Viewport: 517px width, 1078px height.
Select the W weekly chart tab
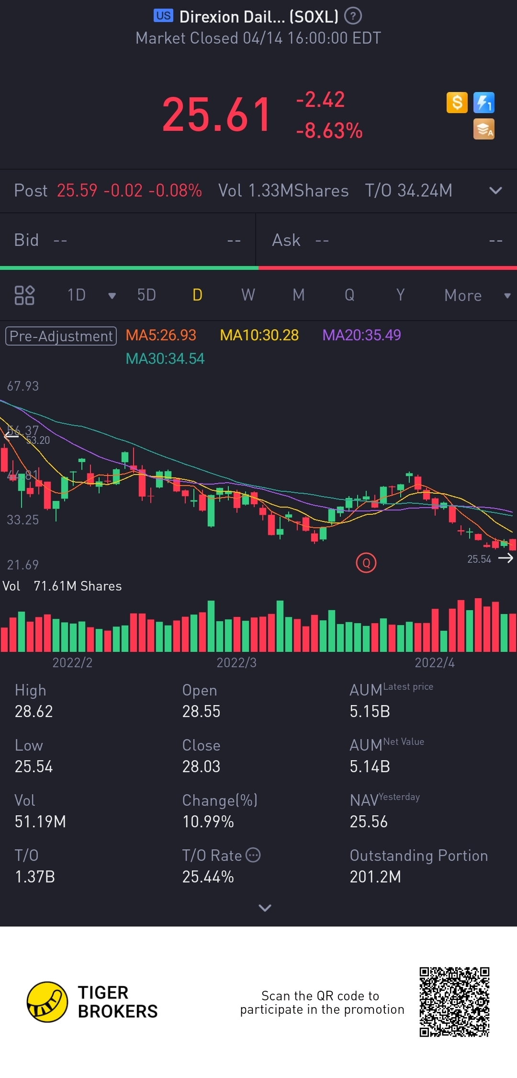248,295
